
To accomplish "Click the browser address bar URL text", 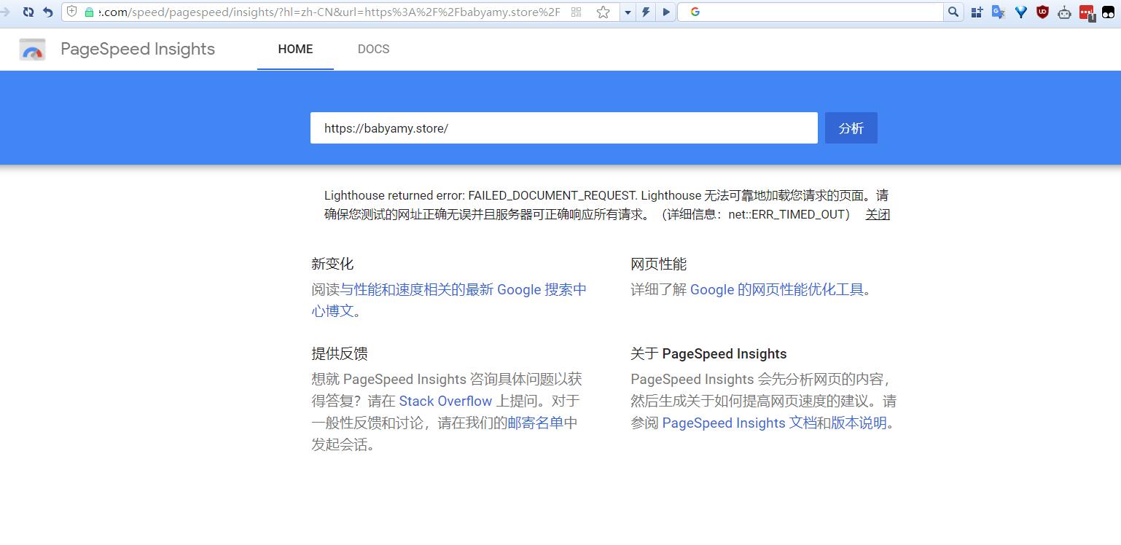I will coord(329,12).
